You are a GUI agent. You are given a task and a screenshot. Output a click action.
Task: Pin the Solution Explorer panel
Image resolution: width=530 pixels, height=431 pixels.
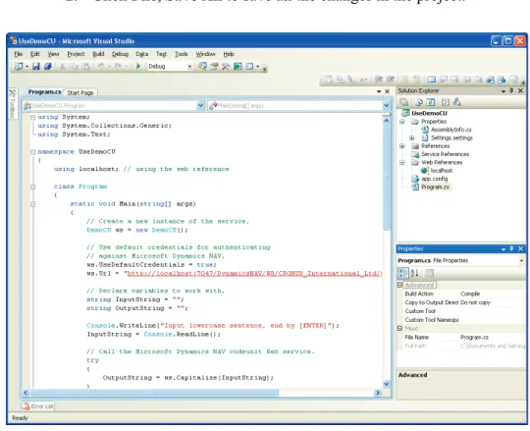pyautogui.click(x=511, y=90)
